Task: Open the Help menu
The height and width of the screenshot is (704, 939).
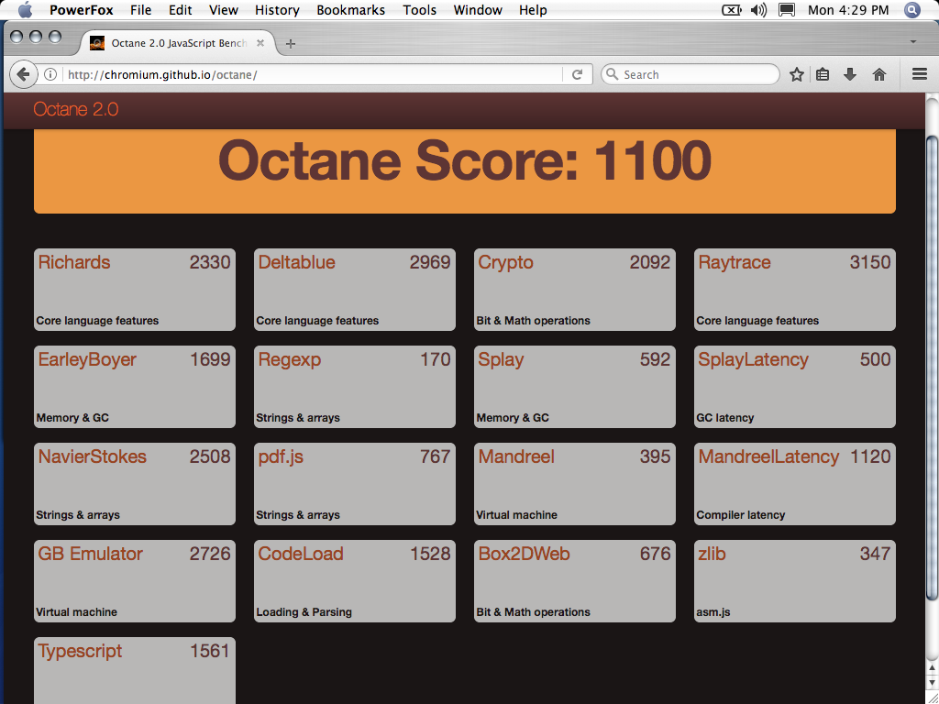Action: (533, 10)
